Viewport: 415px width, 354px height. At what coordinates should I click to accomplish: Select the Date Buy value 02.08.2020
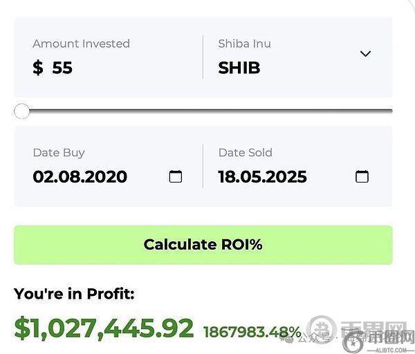coord(80,176)
